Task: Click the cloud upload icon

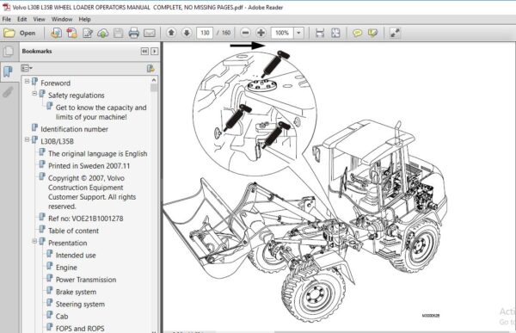Action: (x=103, y=33)
